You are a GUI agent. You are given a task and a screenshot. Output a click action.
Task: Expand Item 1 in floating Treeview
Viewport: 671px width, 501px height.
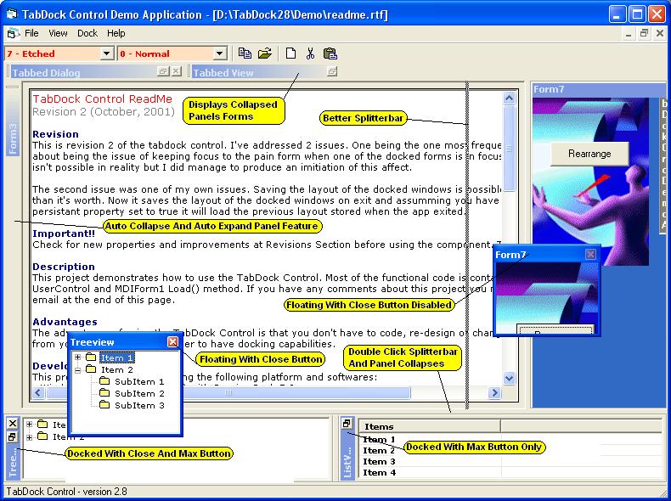pos(78,357)
